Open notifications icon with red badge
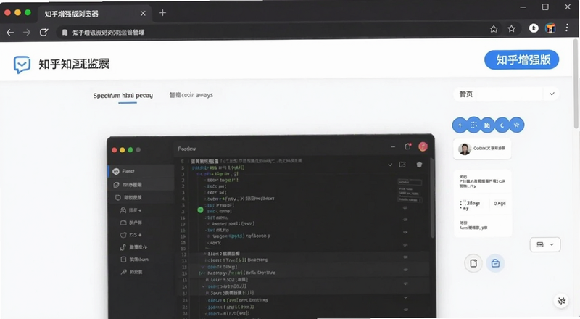The height and width of the screenshot is (319, 580). point(408,146)
